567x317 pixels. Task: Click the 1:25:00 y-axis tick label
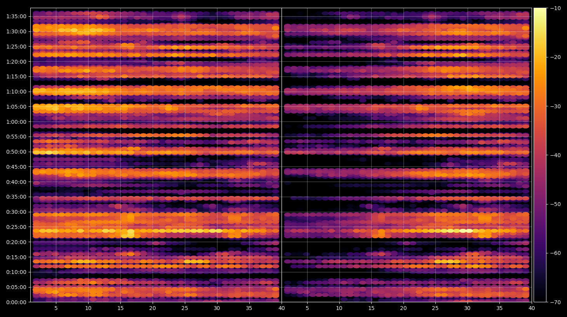tap(16, 47)
